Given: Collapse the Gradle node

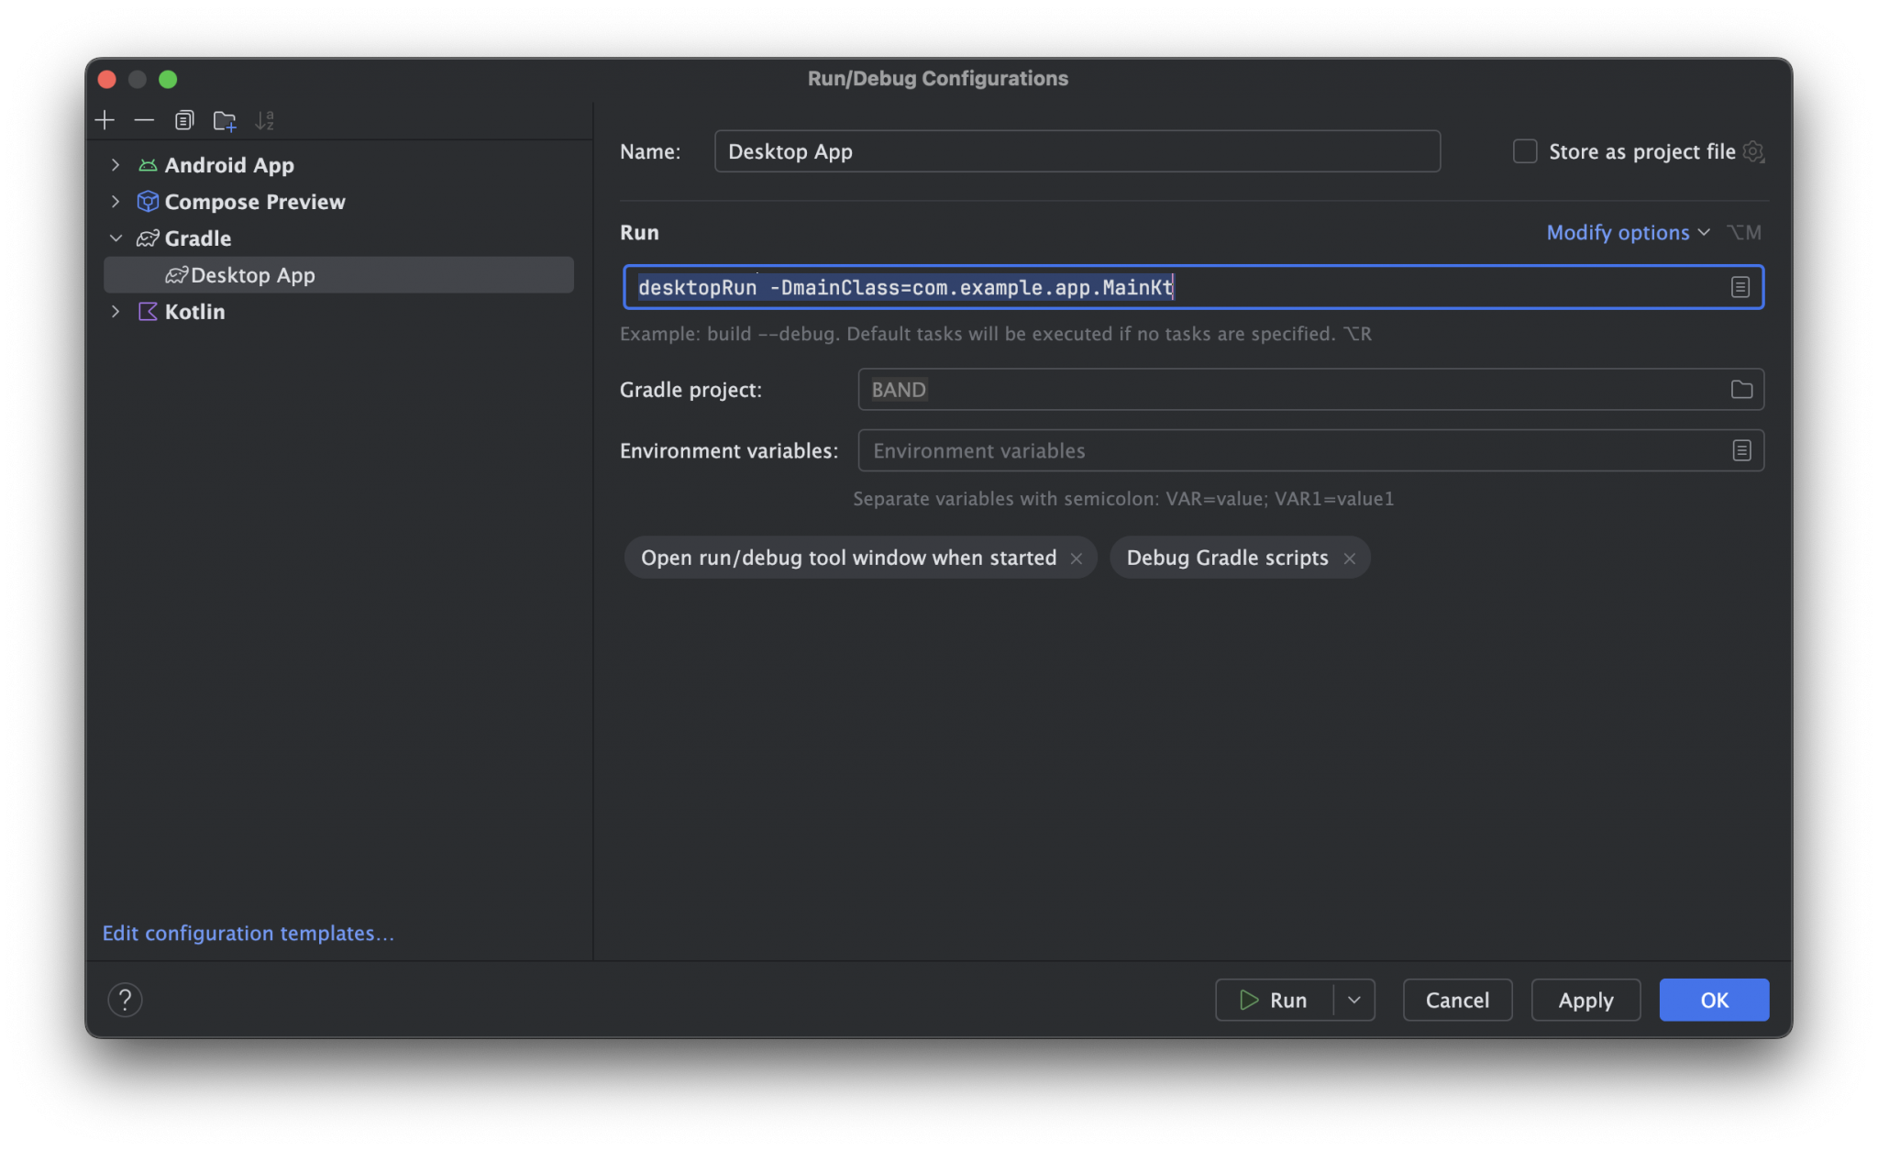Looking at the screenshot, I should pyautogui.click(x=116, y=238).
